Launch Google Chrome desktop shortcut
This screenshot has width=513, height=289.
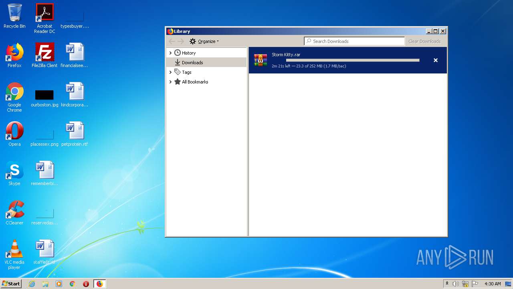point(14,97)
